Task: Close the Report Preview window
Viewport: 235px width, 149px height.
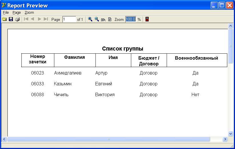Action: point(230,5)
